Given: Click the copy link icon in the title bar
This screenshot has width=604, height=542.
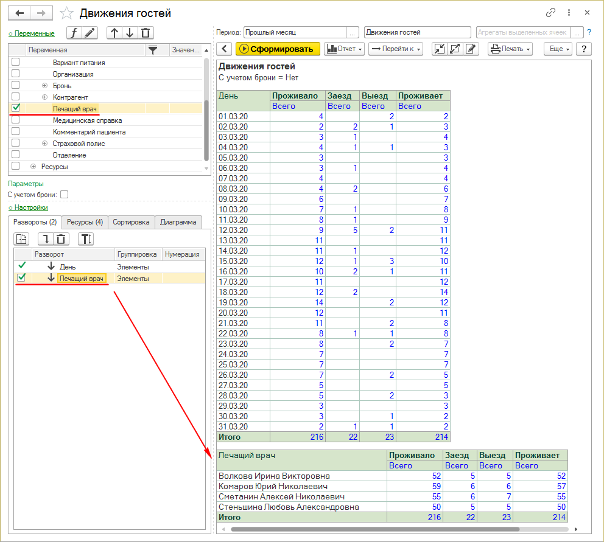Looking at the screenshot, I should pos(551,12).
